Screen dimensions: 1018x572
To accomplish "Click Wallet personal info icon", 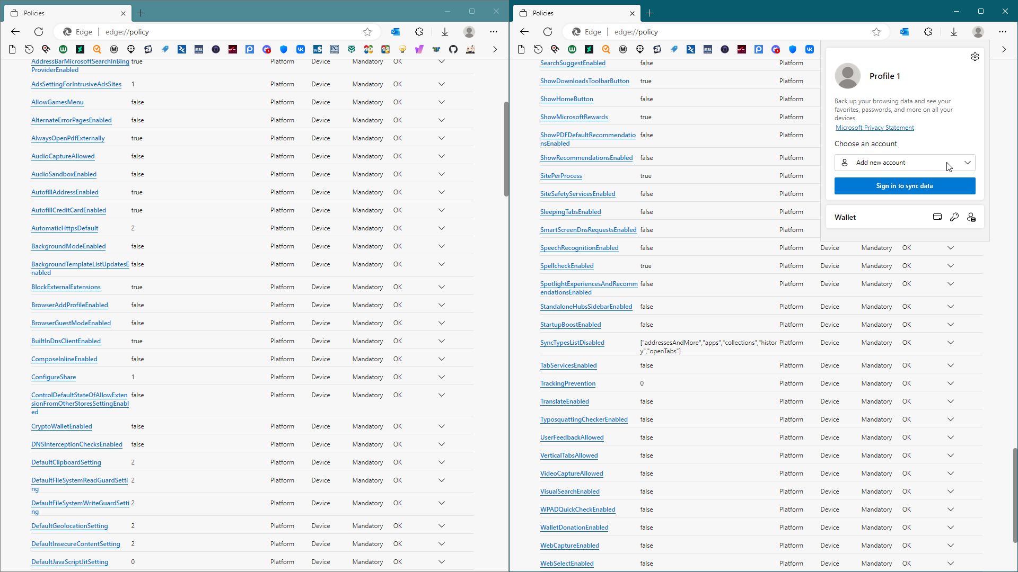I will pos(971,217).
